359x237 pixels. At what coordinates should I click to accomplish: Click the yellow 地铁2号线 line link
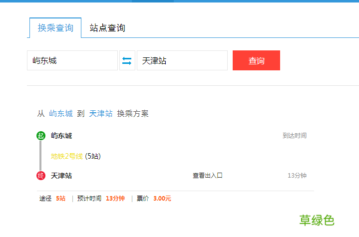pos(66,156)
